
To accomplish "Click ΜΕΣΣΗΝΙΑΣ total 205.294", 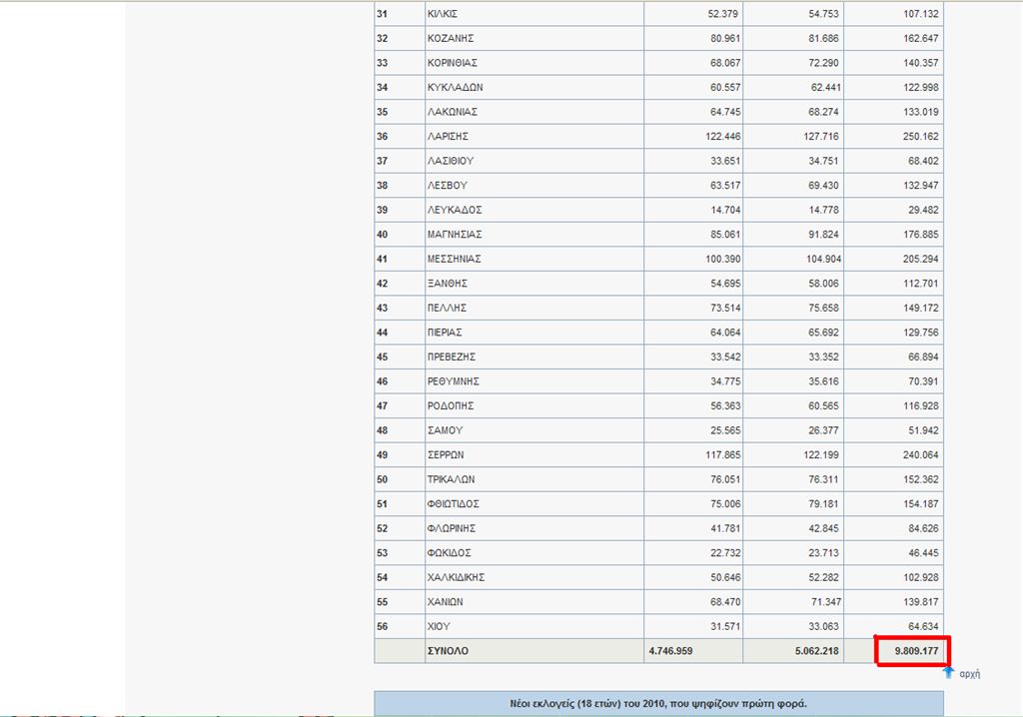I will coord(916,259).
